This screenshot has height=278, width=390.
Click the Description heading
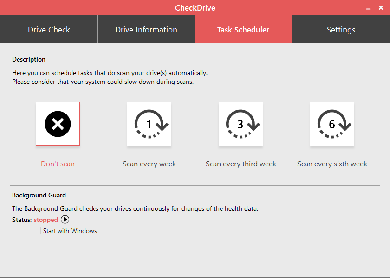[x=29, y=60]
